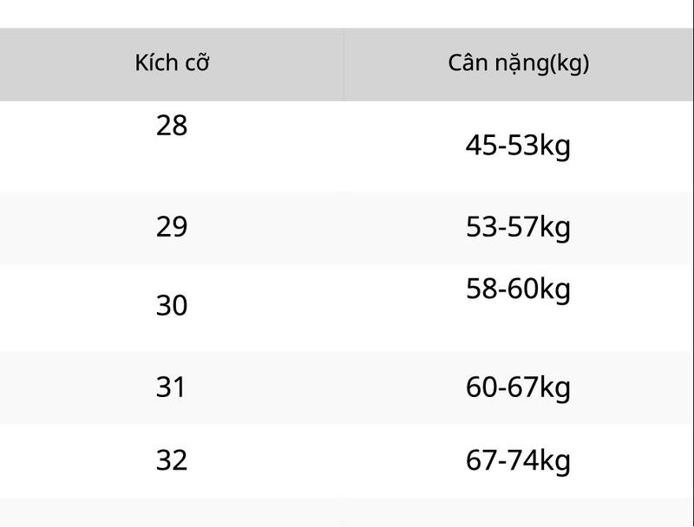
Task: Click the word Cân in header
Action: point(468,62)
